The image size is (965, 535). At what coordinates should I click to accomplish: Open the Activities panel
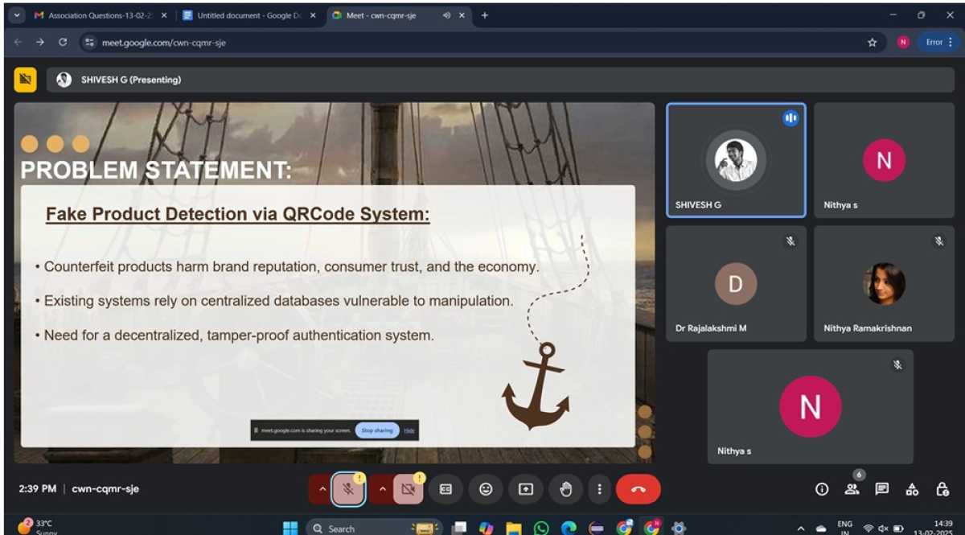912,489
